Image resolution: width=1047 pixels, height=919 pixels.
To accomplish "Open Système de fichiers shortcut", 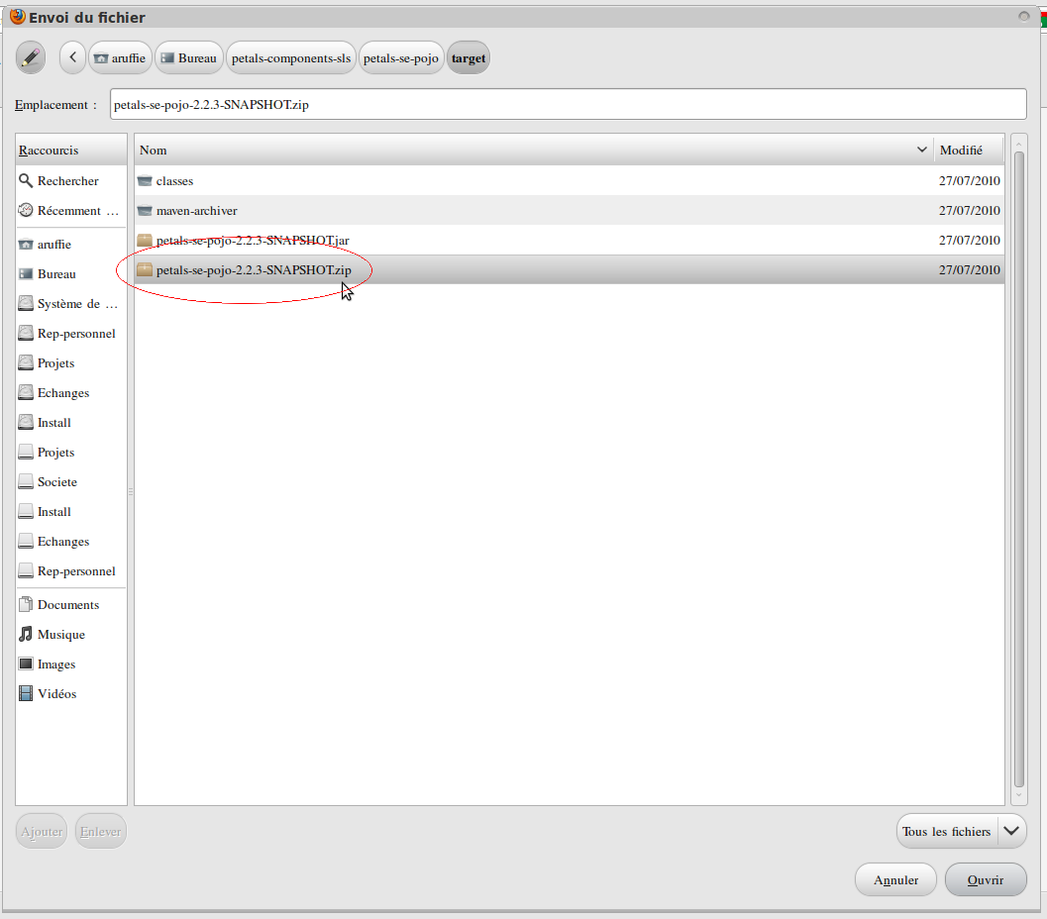I will (x=76, y=304).
